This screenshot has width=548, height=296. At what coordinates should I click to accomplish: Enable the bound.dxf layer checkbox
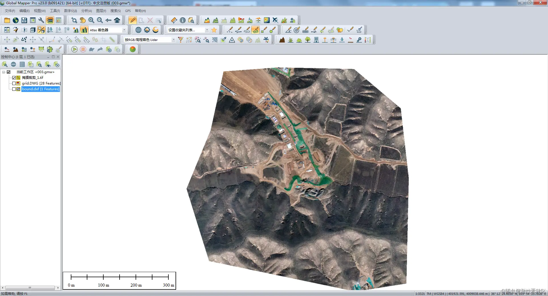point(14,89)
